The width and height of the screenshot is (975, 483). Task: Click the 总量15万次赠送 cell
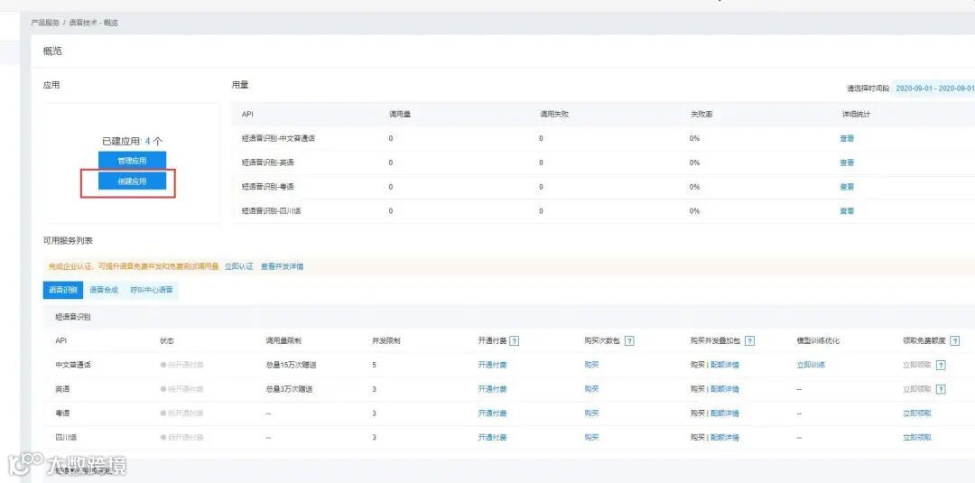[x=291, y=365]
